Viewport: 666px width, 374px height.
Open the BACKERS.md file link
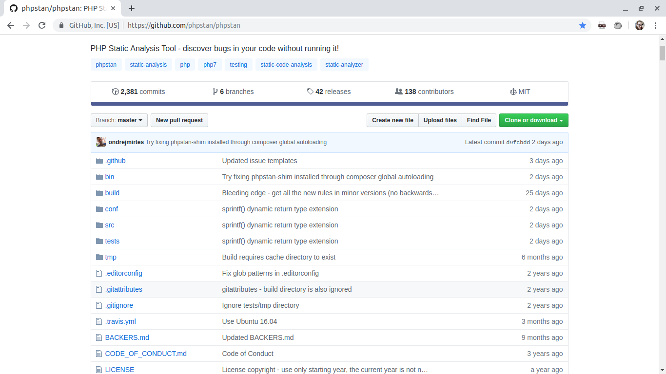(x=127, y=337)
